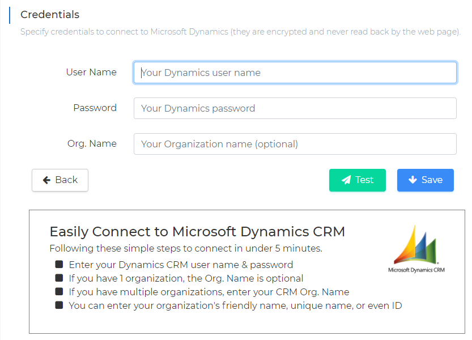Click the bullet beside the user name step
The width and height of the screenshot is (472, 340).
[59, 264]
